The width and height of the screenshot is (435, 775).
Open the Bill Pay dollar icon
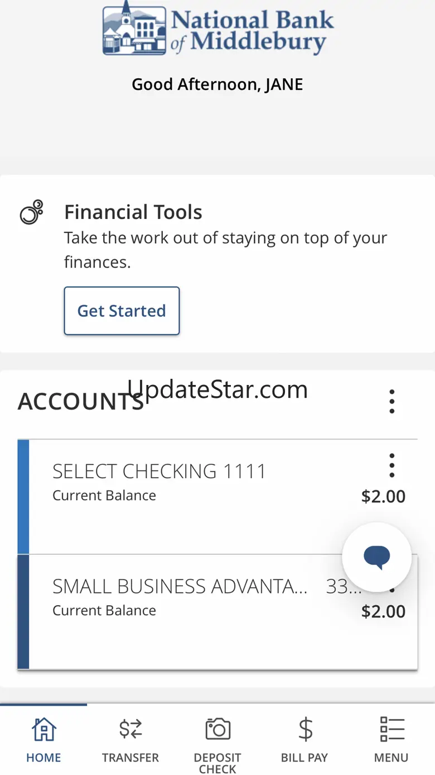pos(305,729)
